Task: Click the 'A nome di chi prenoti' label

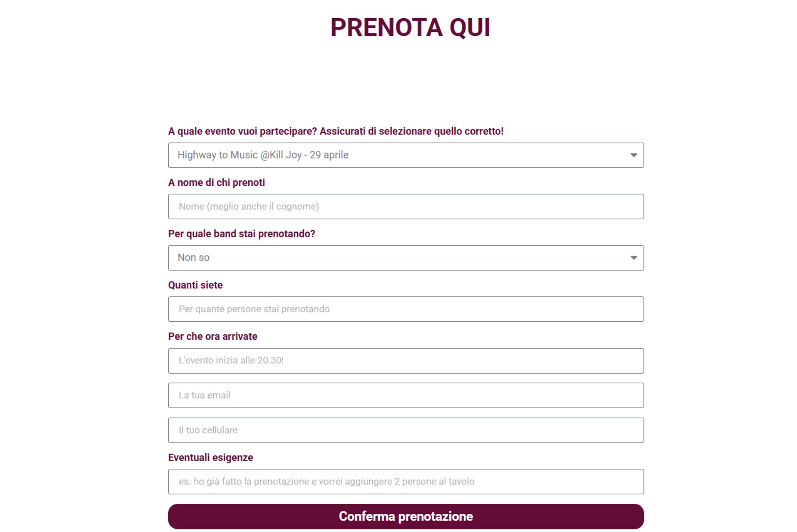Action: coord(216,183)
